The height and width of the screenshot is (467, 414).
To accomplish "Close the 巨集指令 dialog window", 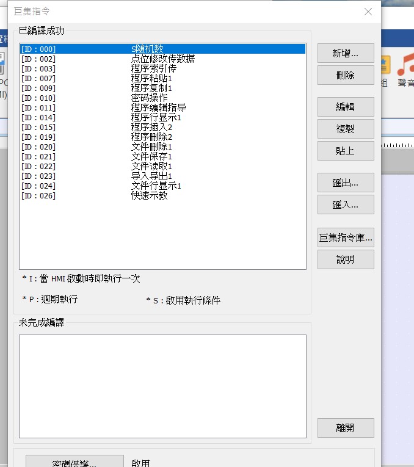I will click(x=368, y=12).
